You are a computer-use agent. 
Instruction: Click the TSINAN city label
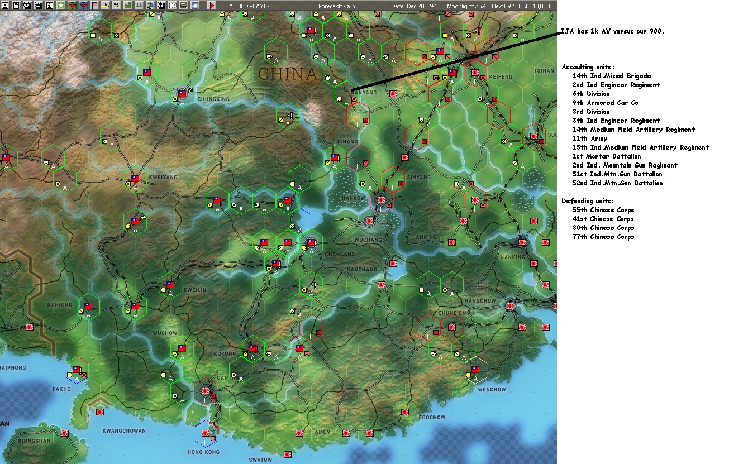pos(544,71)
